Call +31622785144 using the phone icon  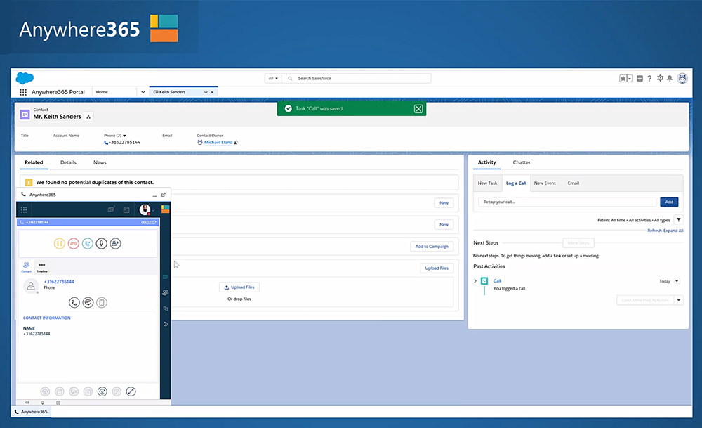[x=74, y=302]
